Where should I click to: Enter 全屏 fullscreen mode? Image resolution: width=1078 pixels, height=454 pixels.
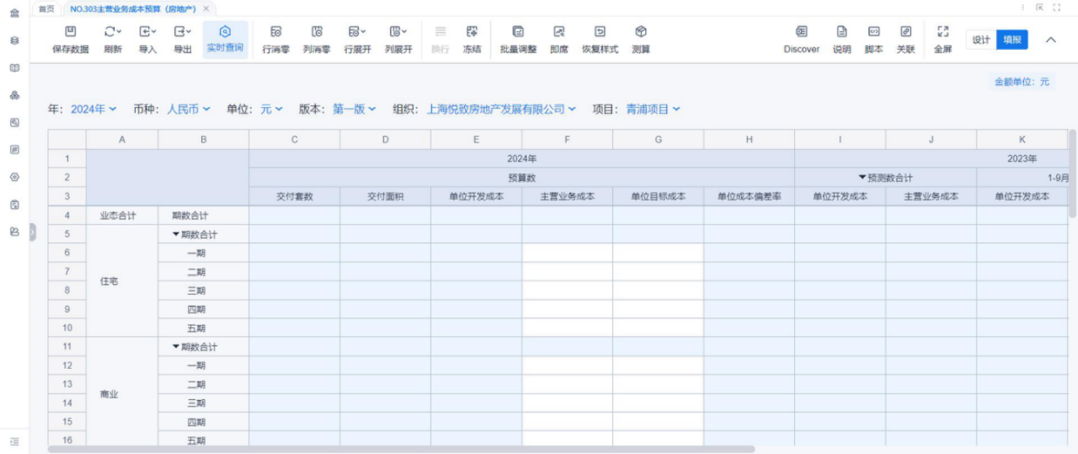[x=943, y=32]
